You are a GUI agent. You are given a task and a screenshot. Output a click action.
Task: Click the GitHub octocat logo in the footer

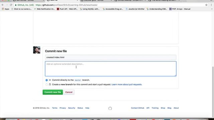pos(110,108)
